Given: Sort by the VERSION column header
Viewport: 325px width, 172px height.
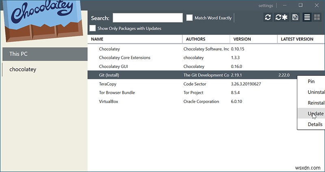Looking at the screenshot, I should 253,39.
